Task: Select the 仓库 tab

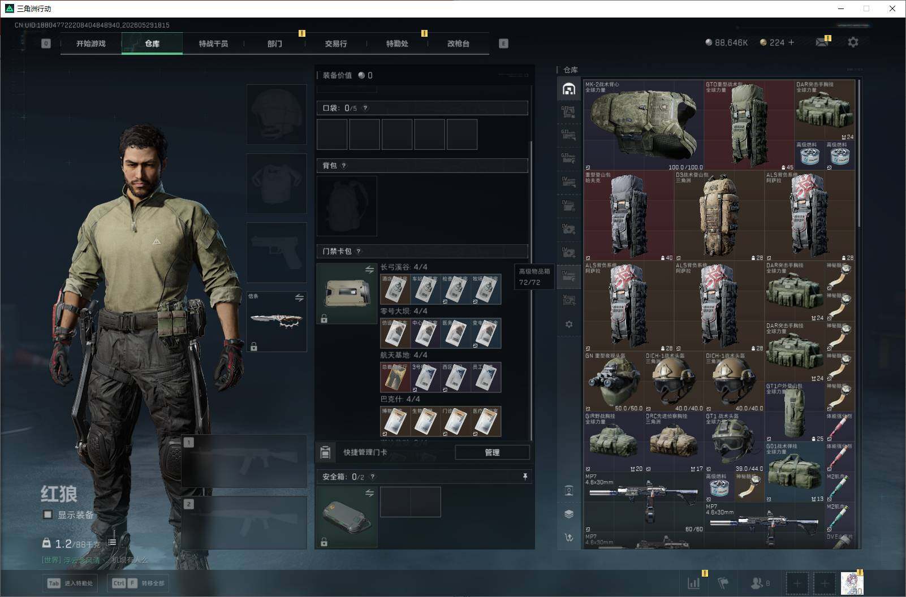Action: [152, 44]
